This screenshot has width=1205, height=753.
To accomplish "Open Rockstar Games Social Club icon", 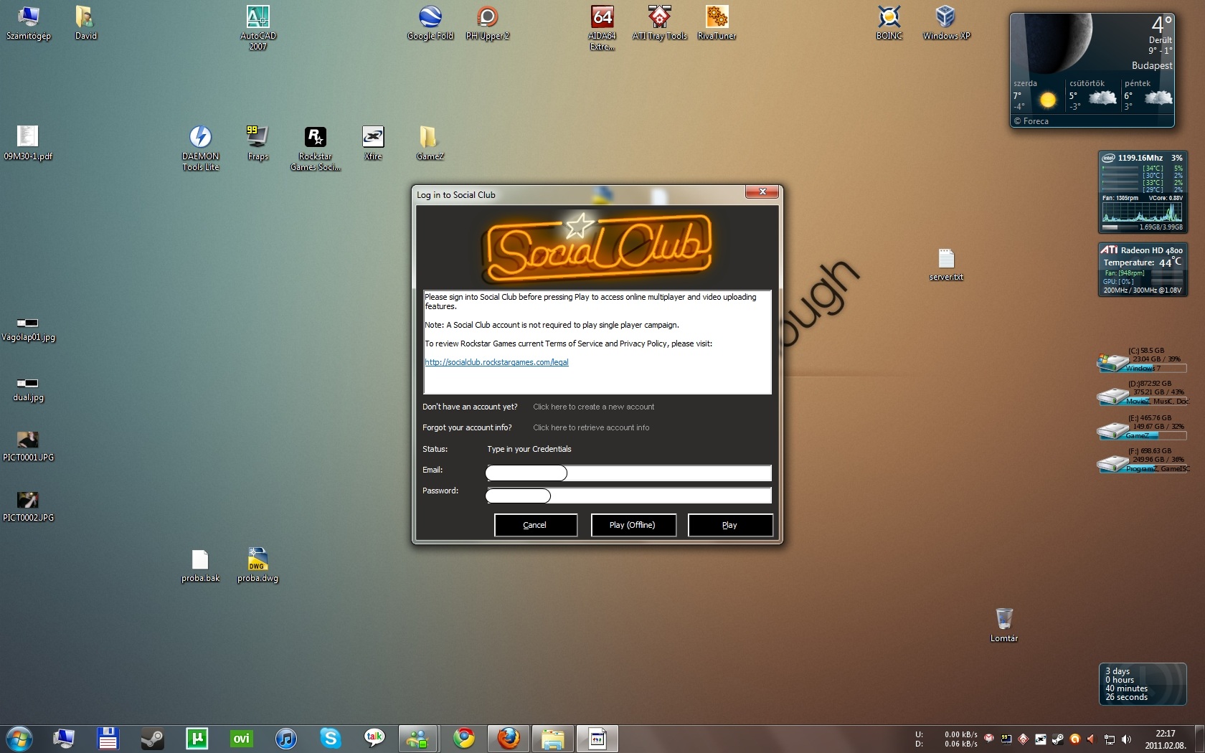I will pos(315,148).
